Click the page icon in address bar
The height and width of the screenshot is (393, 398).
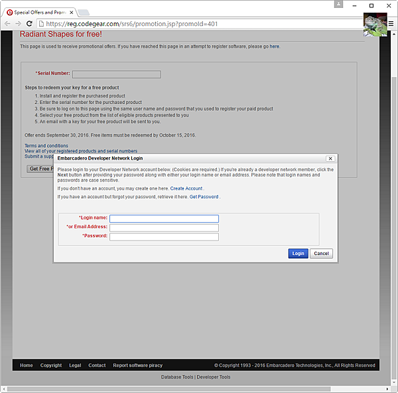pyautogui.click(x=41, y=24)
